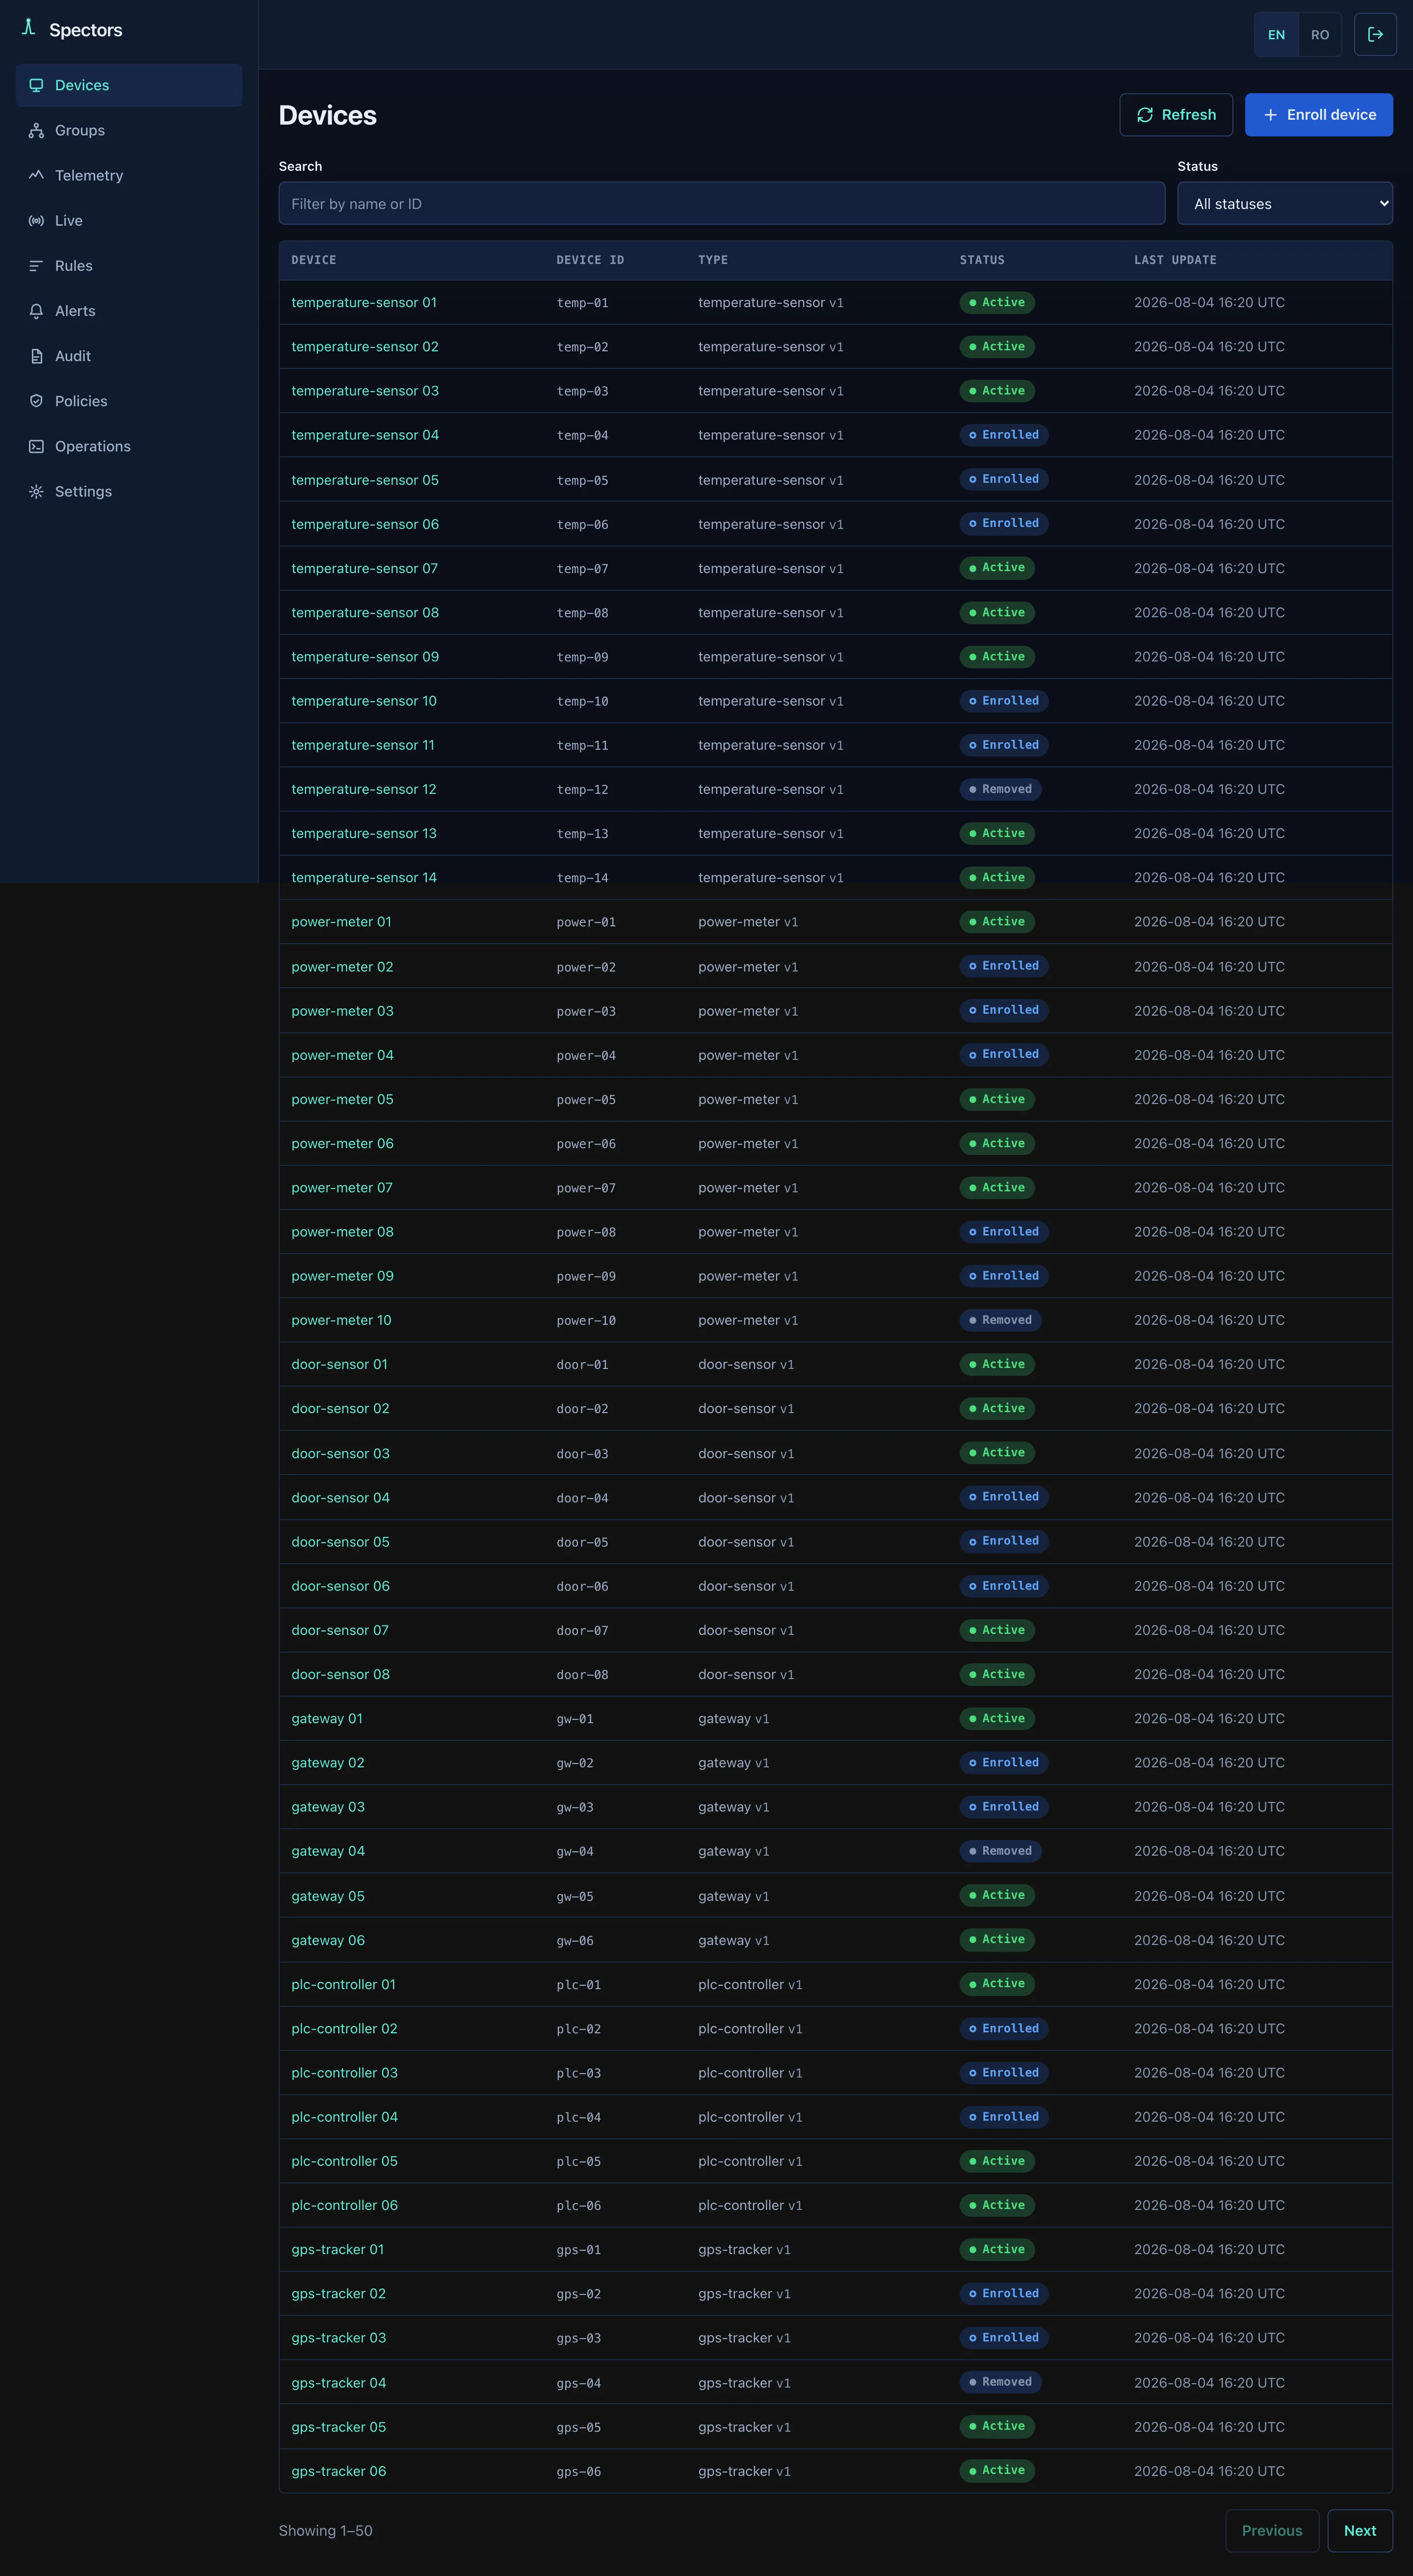Click the Removed badge for gps-tracker 04
This screenshot has height=2576, width=1413.
(1000, 2382)
